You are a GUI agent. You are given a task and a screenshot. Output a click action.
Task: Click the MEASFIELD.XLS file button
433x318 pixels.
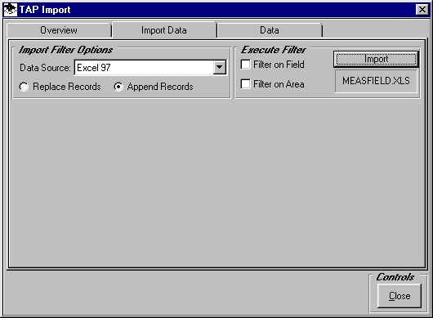tap(376, 81)
